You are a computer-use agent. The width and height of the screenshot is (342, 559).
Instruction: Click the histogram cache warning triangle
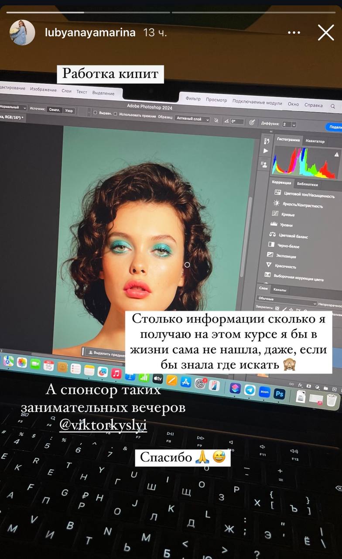coord(336,155)
